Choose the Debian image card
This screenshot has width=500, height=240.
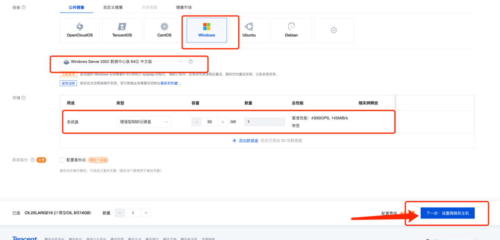pos(291,30)
